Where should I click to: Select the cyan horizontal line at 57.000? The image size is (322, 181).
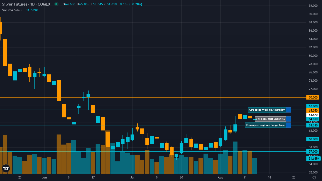[x=153, y=151]
